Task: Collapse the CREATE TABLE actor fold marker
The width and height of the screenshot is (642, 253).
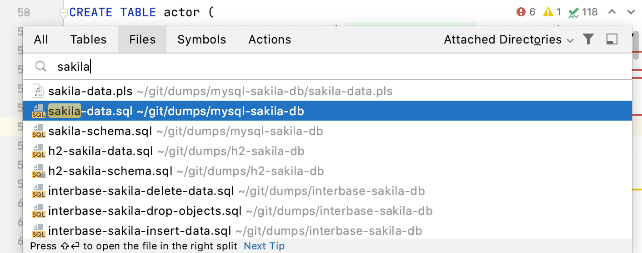Action: (64, 13)
